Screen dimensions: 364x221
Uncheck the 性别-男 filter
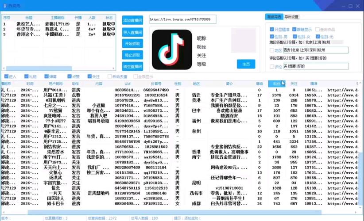tap(272, 36)
